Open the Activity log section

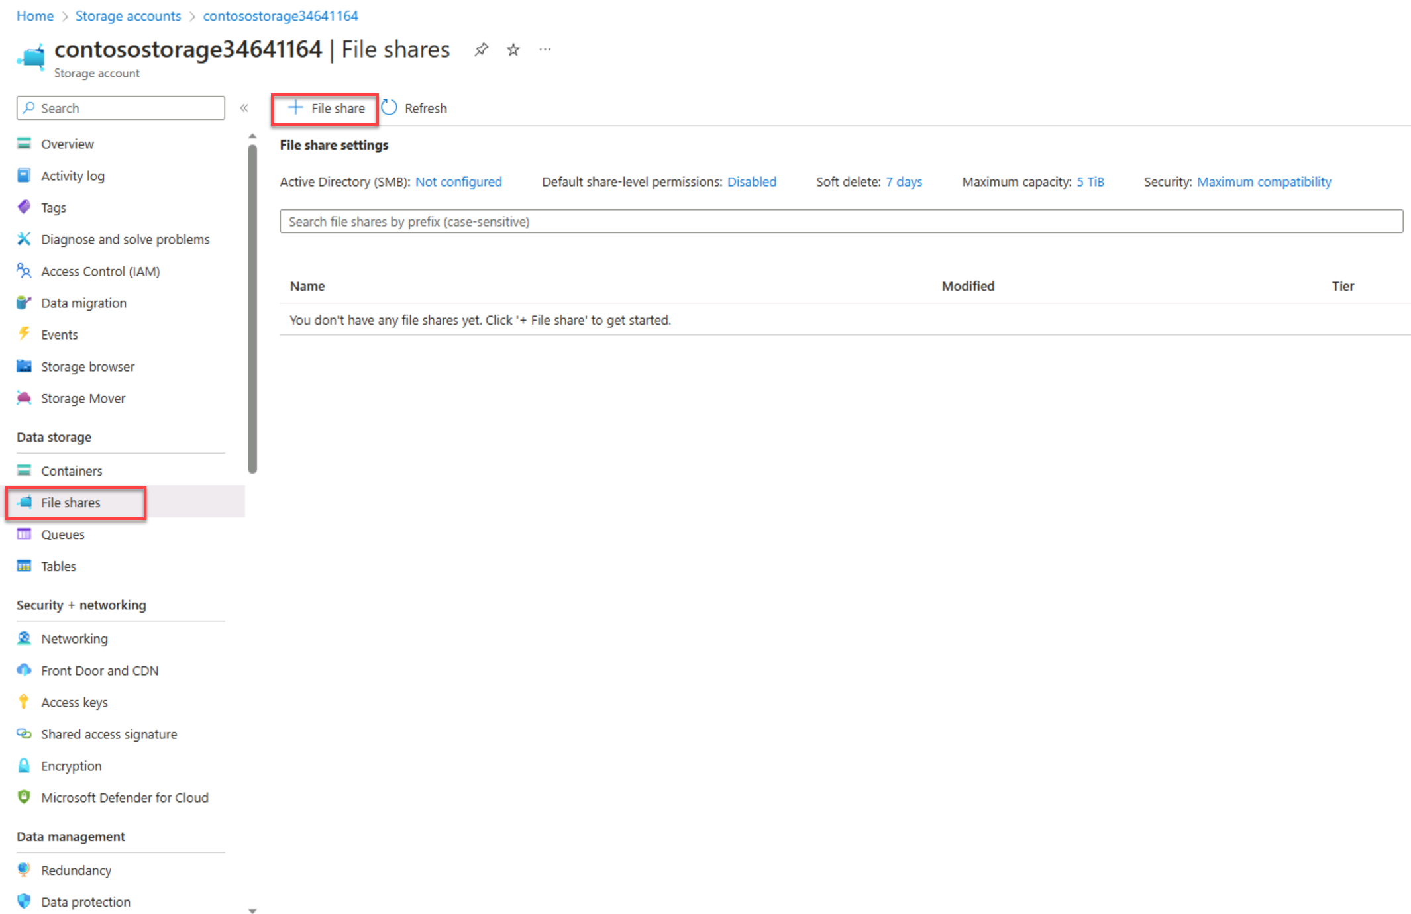(x=73, y=175)
